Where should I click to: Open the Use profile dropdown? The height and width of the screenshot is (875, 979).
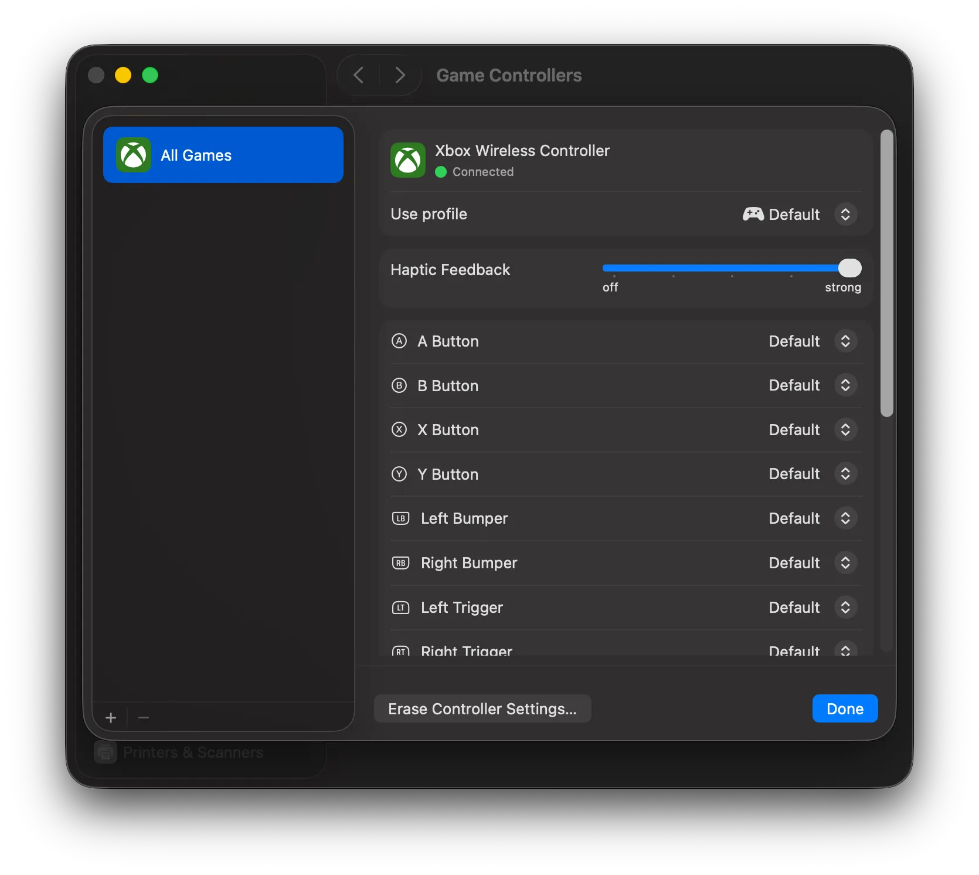tap(845, 214)
